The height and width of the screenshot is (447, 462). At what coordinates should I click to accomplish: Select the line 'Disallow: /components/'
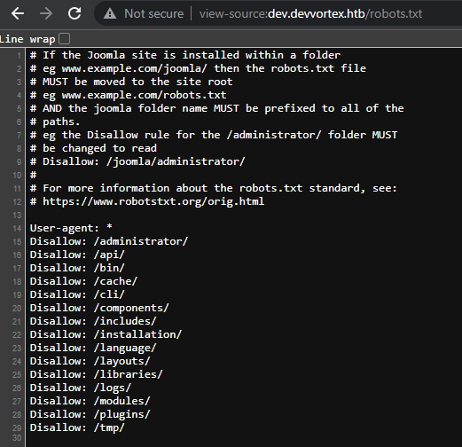[x=99, y=308]
